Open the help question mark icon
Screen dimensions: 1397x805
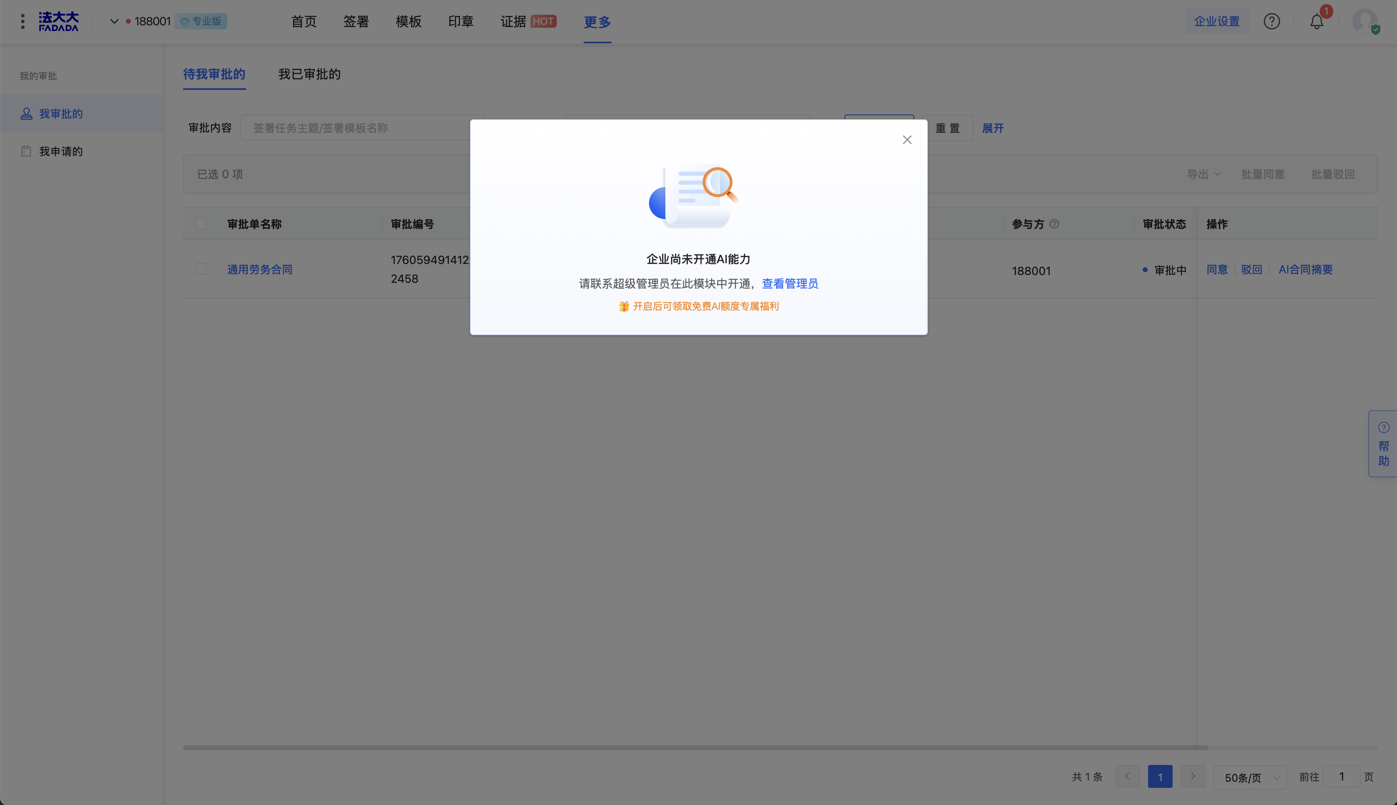1272,22
